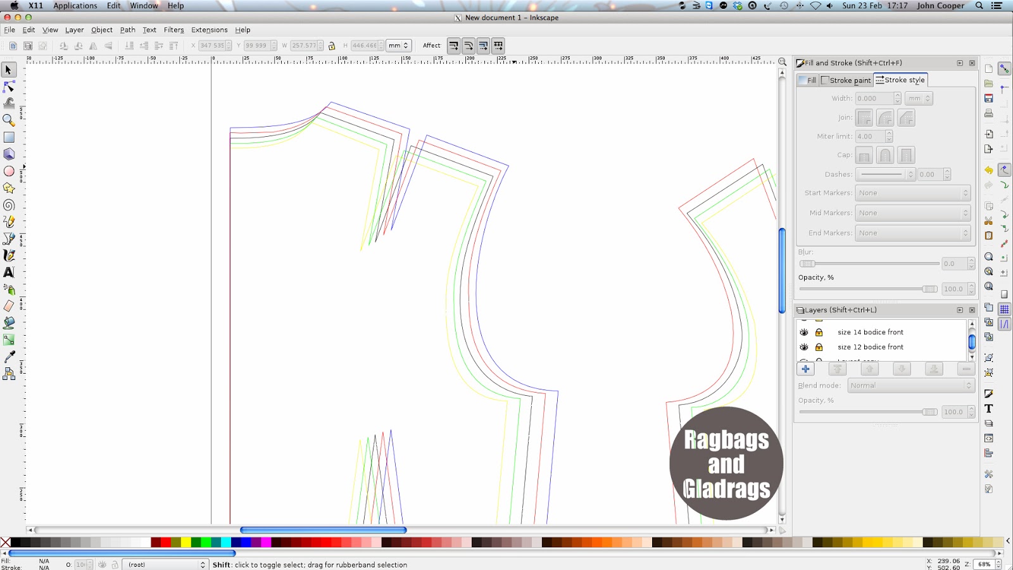Select the Node editing tool
Screen dimensions: 1013x570
[x=9, y=86]
